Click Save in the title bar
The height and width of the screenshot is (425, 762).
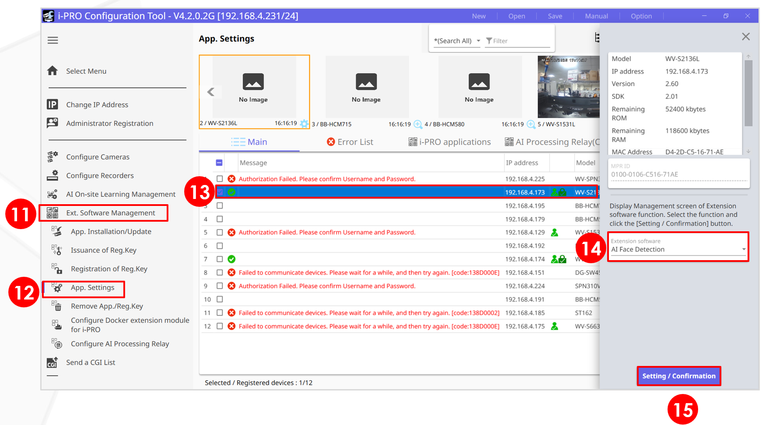pyautogui.click(x=555, y=16)
